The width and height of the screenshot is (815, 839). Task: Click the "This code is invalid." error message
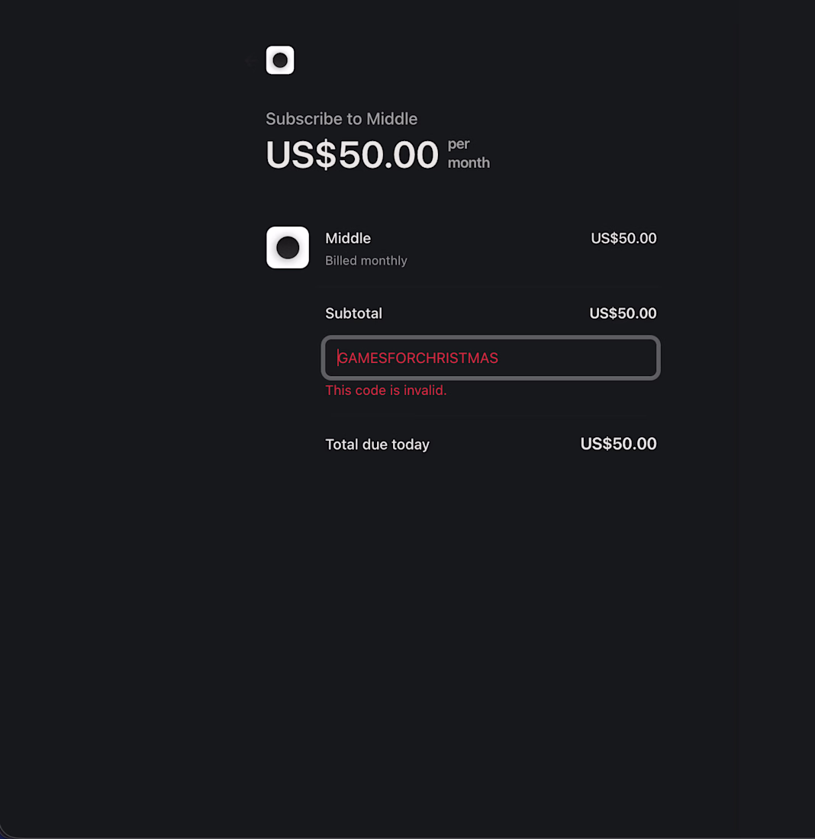point(385,391)
